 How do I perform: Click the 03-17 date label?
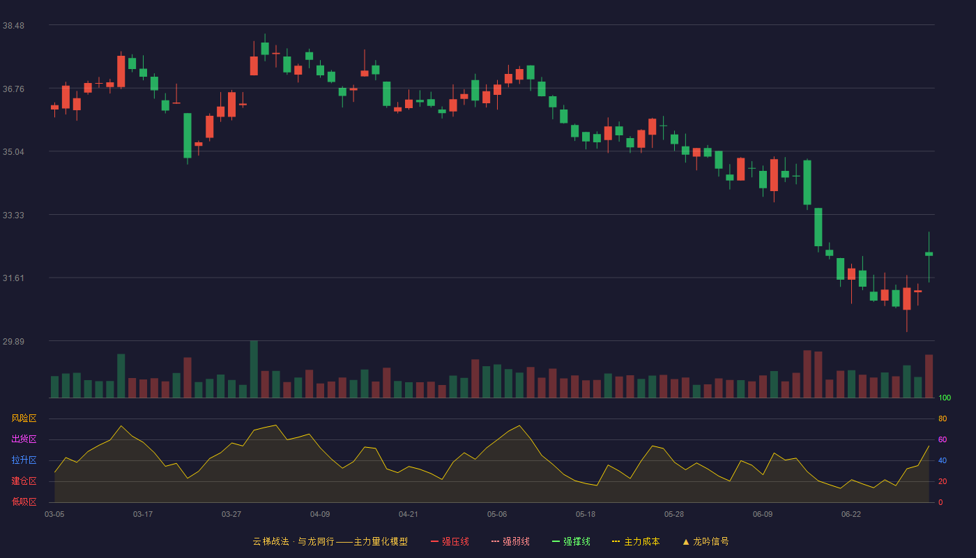pyautogui.click(x=143, y=514)
